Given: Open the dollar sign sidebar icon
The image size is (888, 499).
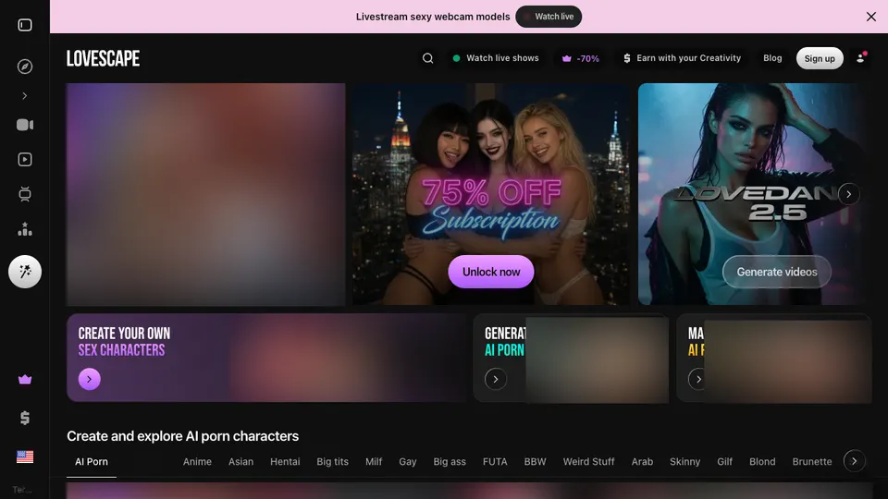Looking at the screenshot, I should [25, 418].
